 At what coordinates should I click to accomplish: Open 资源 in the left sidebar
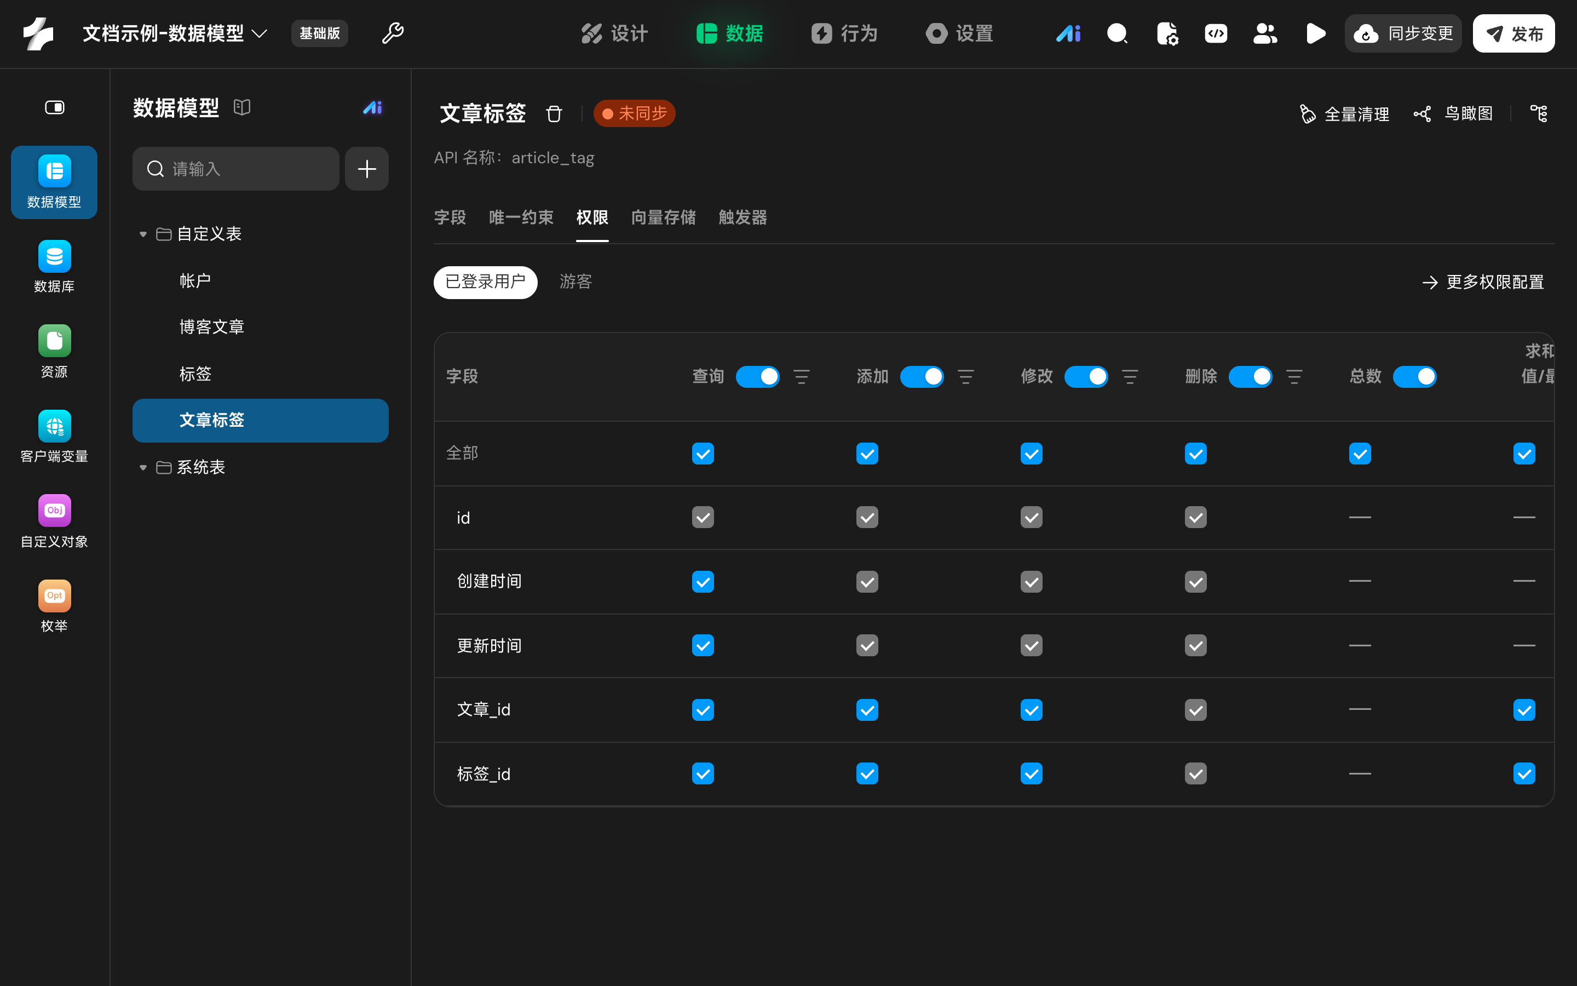[x=54, y=352]
